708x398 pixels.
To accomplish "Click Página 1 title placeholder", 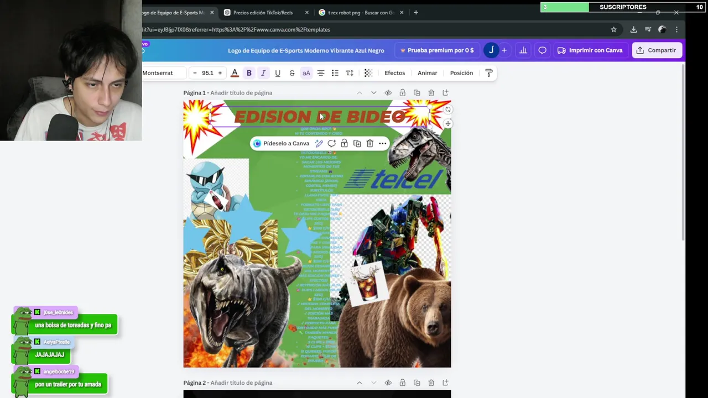I will pos(241,93).
